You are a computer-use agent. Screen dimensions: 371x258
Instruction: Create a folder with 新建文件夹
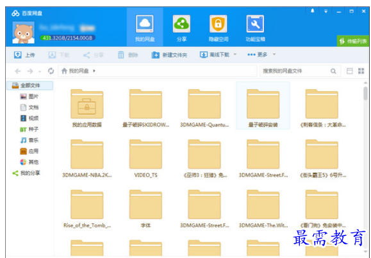pyautogui.click(x=169, y=55)
